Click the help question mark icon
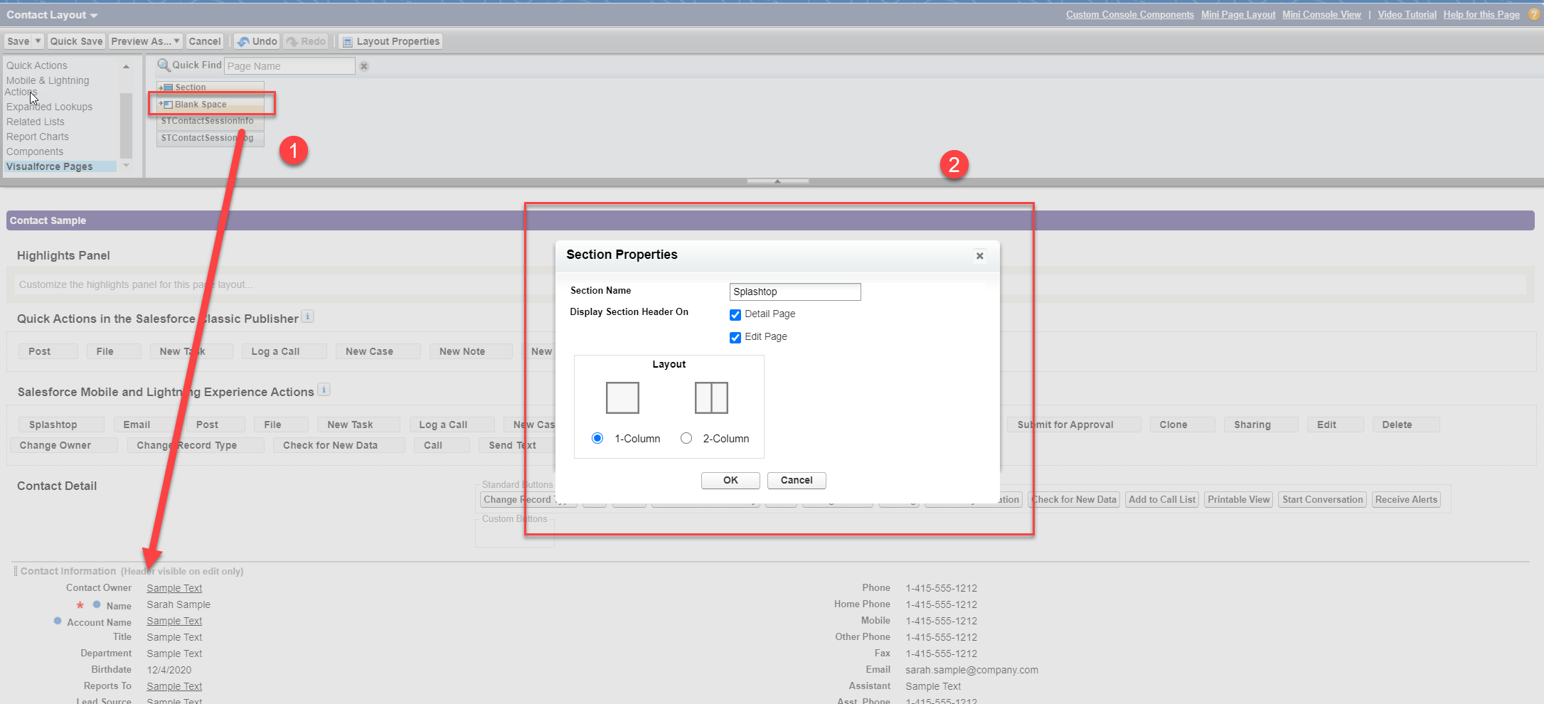This screenshot has height=704, width=1544. tap(1534, 14)
